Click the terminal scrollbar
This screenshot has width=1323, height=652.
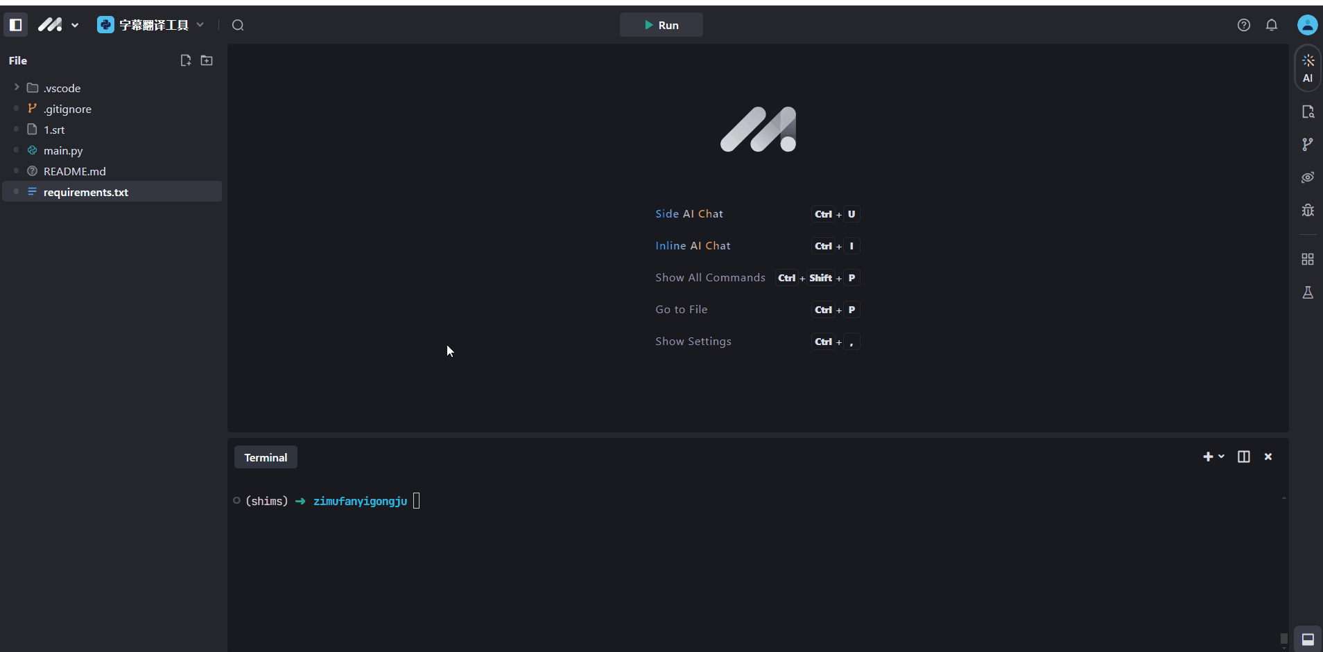point(1283,639)
